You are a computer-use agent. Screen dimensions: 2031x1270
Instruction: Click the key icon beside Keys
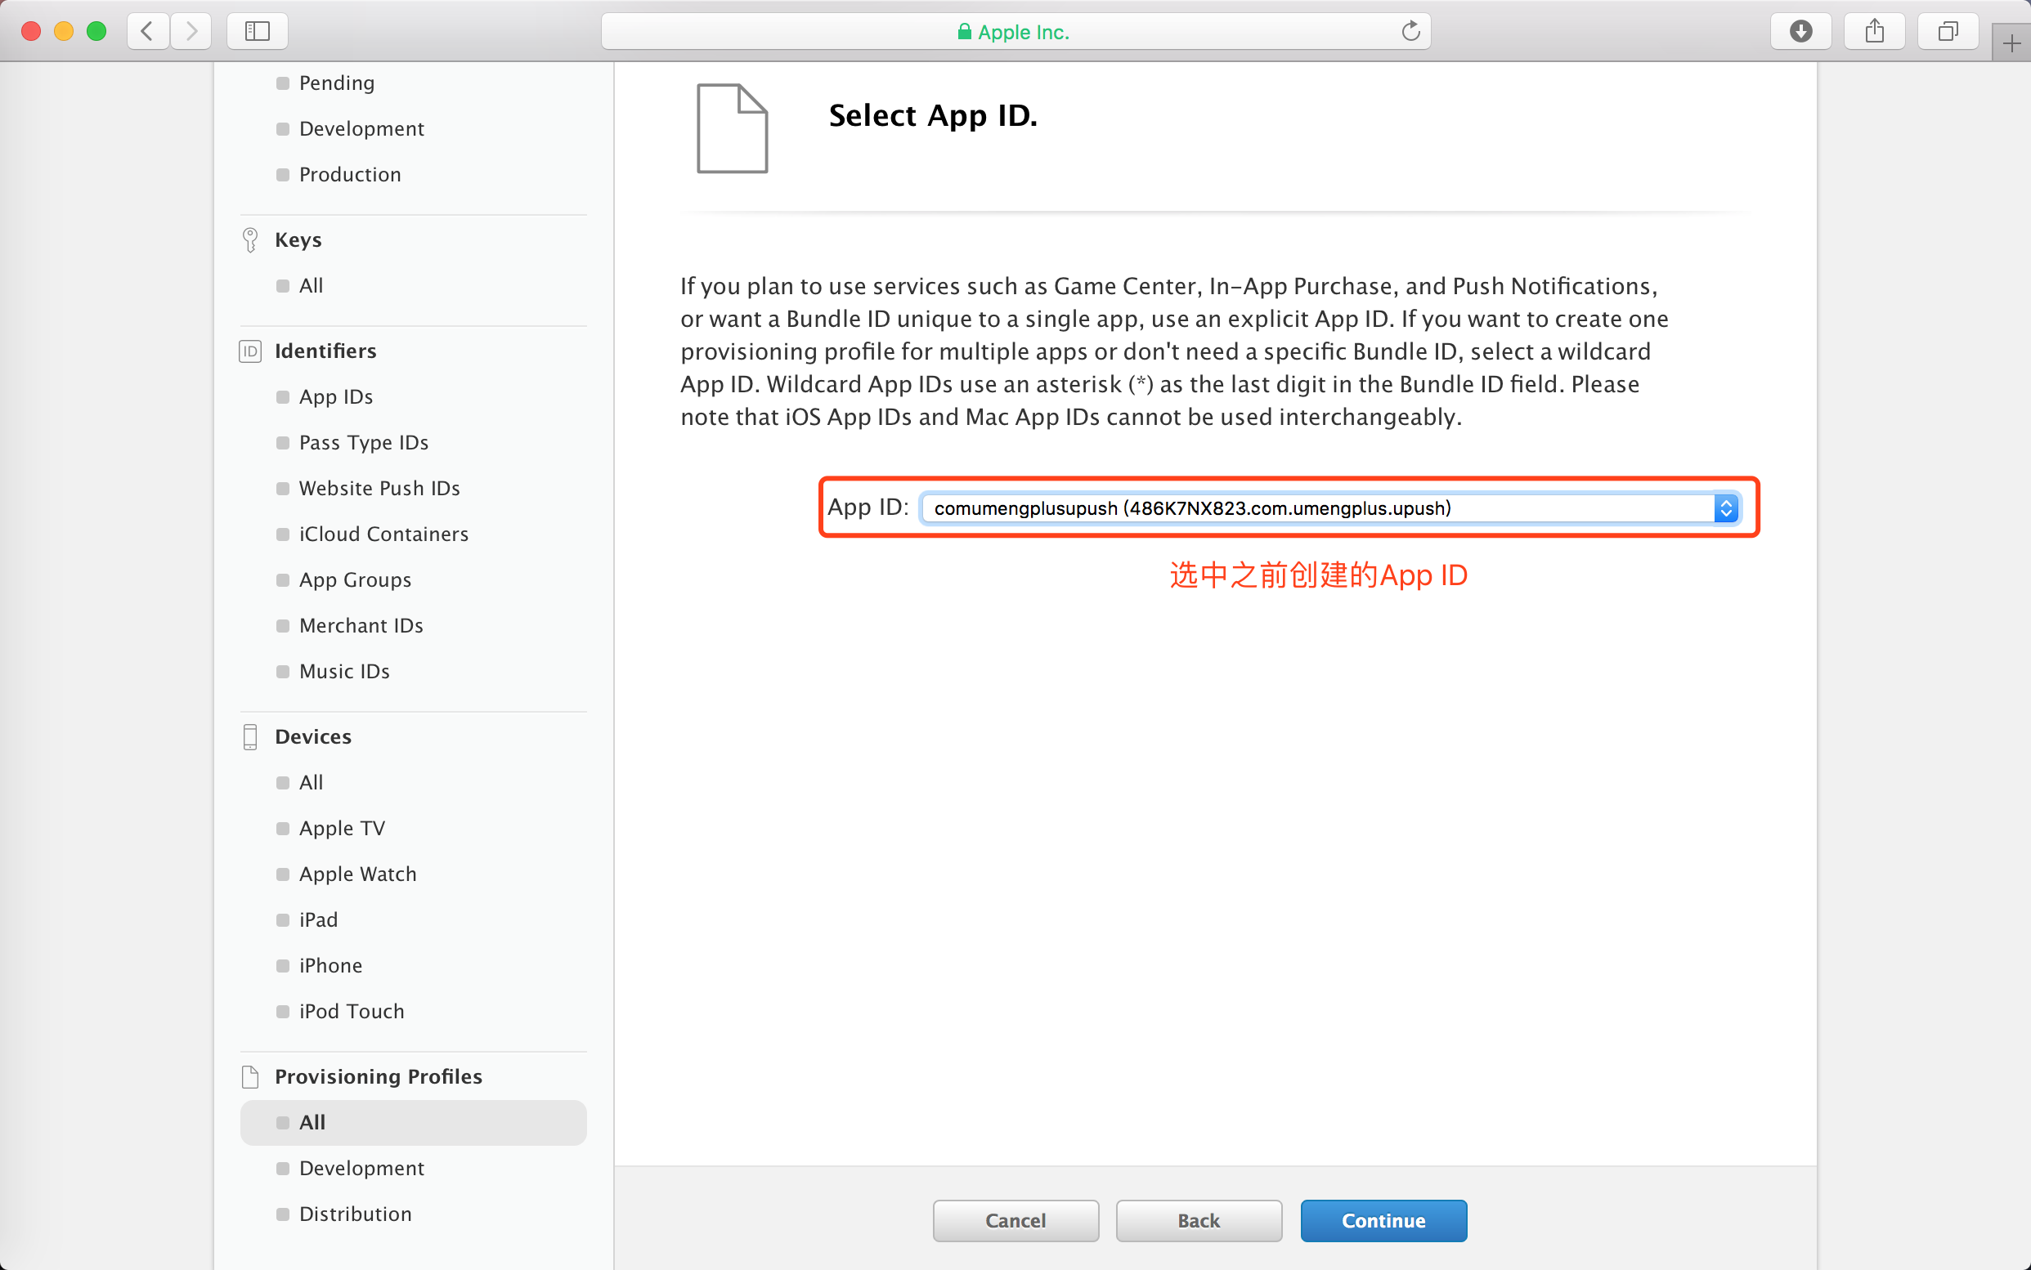tap(249, 240)
